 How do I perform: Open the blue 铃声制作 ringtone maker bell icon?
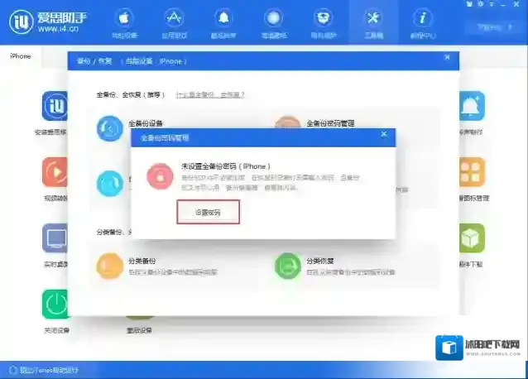pos(472,106)
